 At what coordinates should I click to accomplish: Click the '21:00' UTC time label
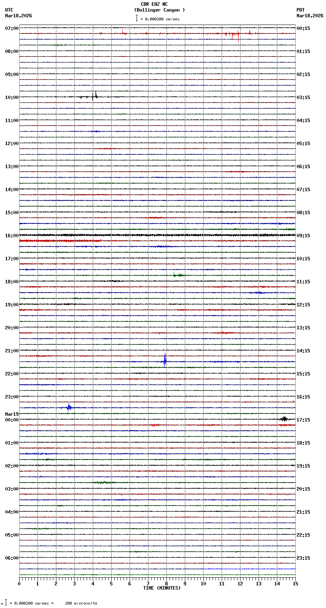coord(12,351)
